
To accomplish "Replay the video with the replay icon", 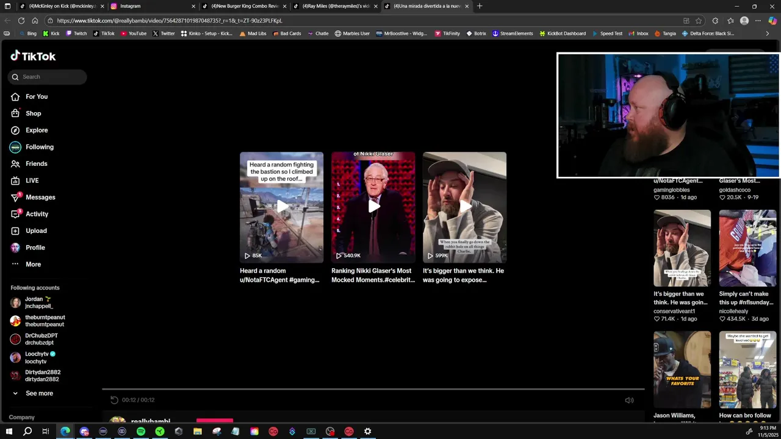I will click(x=114, y=400).
